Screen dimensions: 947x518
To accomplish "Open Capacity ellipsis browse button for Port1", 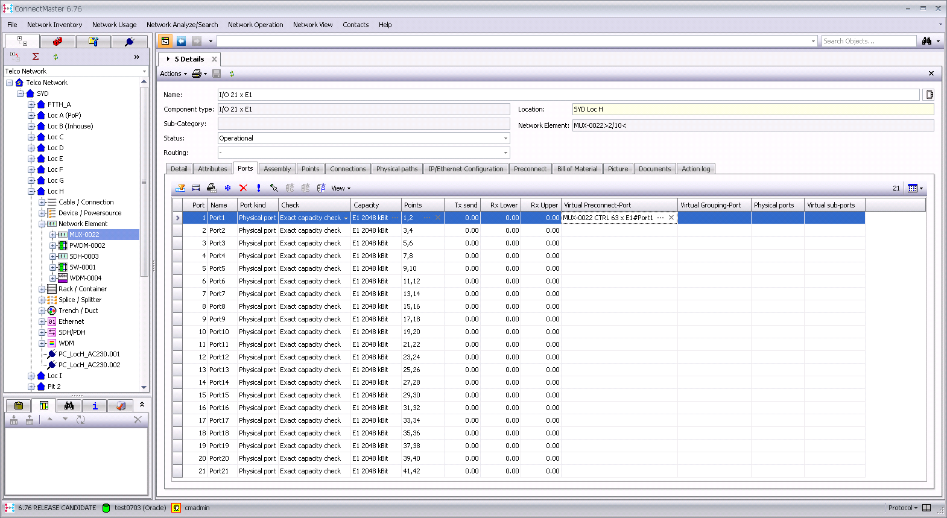I will pyautogui.click(x=395, y=218).
